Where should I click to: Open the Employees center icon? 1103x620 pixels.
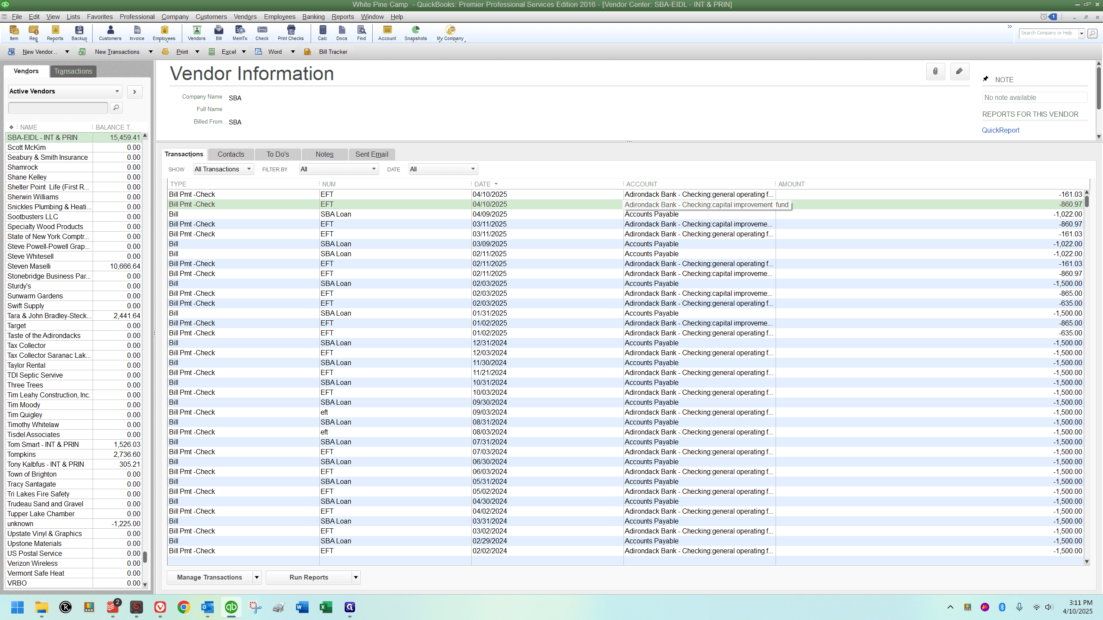164,33
